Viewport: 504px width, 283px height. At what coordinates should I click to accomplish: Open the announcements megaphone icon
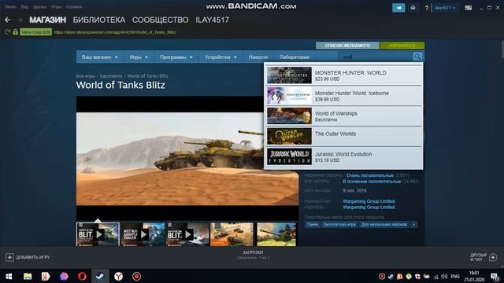coord(398,8)
